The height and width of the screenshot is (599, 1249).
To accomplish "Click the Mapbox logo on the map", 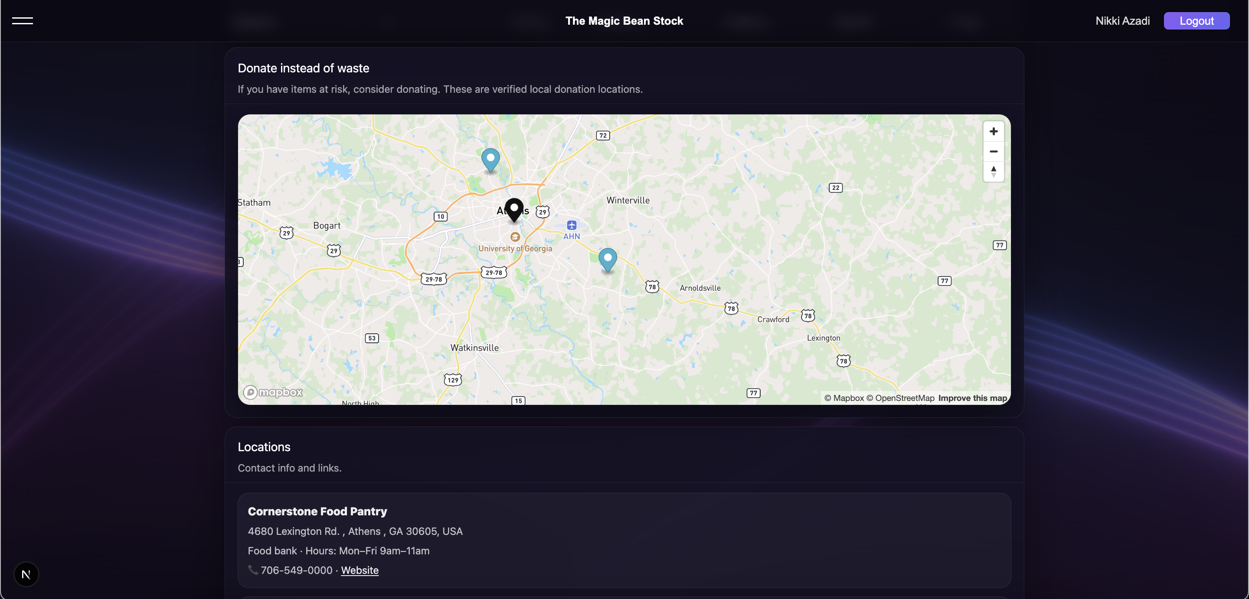I will (x=273, y=392).
